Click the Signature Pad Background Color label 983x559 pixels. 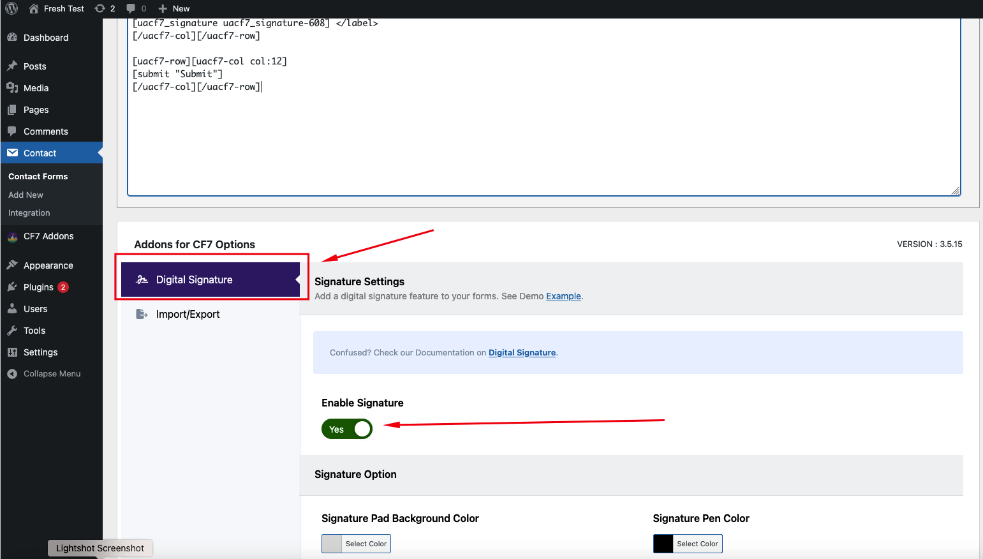coord(400,518)
